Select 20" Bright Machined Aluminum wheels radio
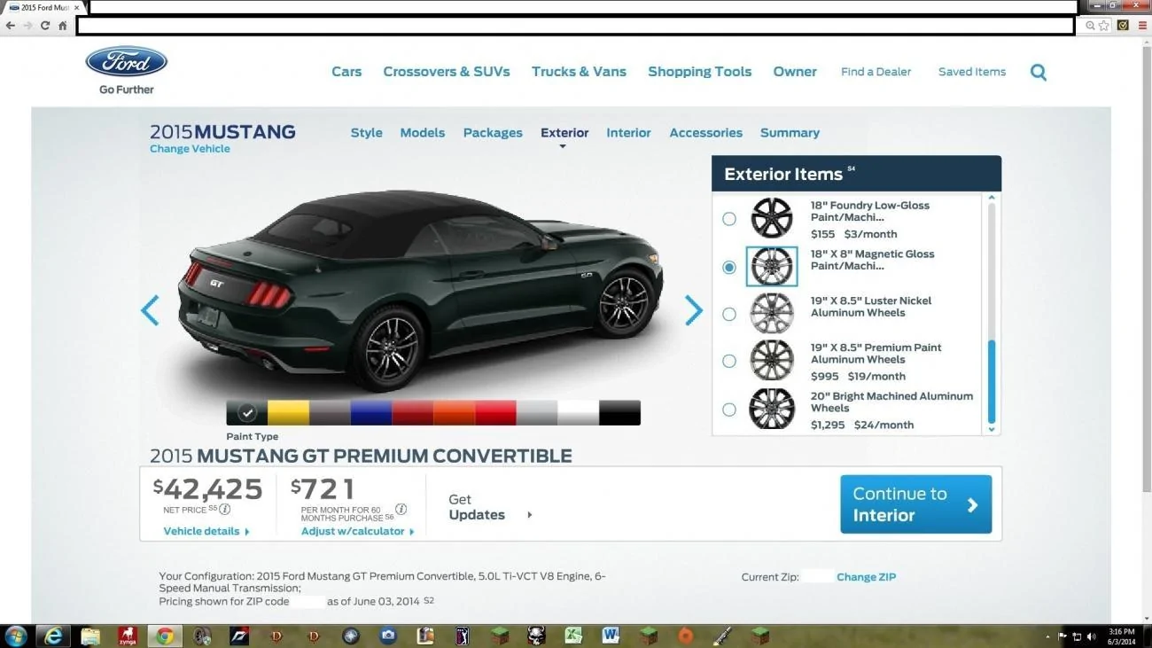Viewport: 1152px width, 648px height. (x=729, y=410)
